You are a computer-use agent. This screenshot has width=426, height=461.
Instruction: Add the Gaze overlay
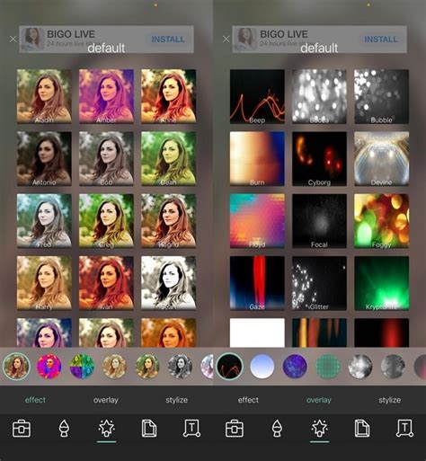click(257, 283)
